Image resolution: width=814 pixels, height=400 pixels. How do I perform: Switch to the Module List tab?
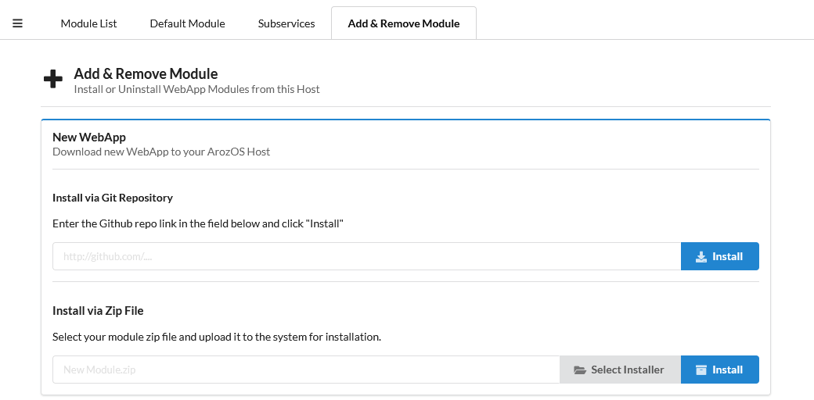[x=88, y=23]
